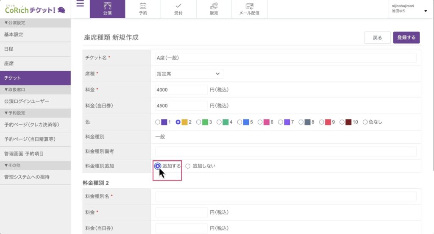This screenshot has width=434, height=234.
Task: Open the 予約 calendar icon tab
Action: coord(143,9)
